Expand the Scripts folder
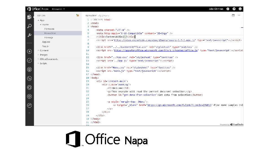Viewport: 276px width, 155px height. (38, 63)
